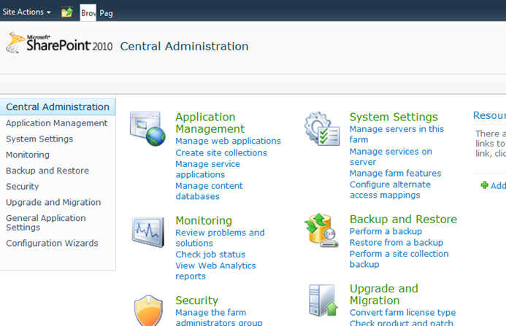
Task: Open Configure alternate access mappings link
Action: coord(390,190)
